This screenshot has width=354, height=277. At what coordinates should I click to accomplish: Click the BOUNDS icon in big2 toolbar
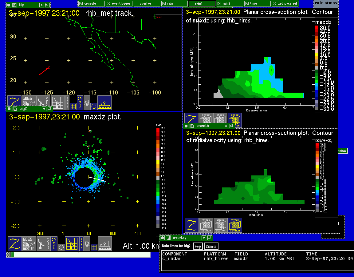pos(81,243)
